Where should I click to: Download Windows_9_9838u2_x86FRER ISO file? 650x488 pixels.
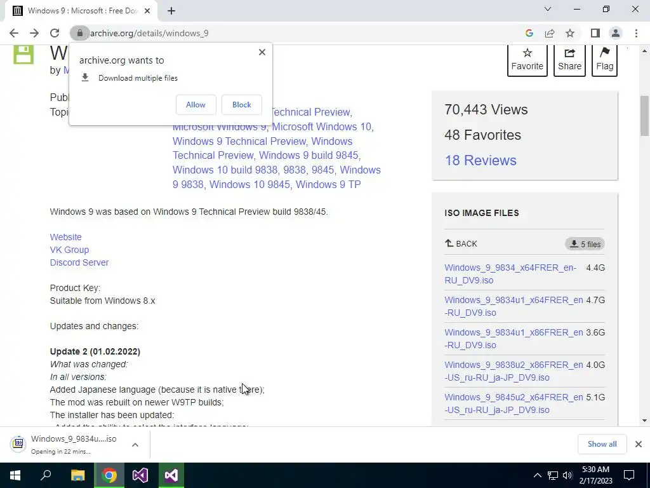(514, 371)
